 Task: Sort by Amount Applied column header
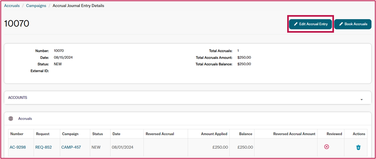[214, 134]
